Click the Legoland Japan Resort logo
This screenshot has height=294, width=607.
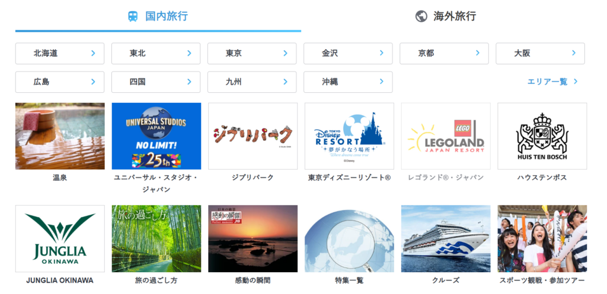445,136
